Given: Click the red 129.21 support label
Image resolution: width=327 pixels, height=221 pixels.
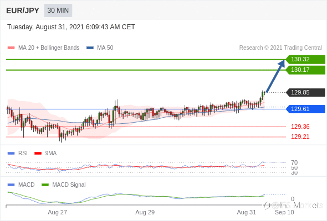Looking at the screenshot, I should (x=300, y=136).
